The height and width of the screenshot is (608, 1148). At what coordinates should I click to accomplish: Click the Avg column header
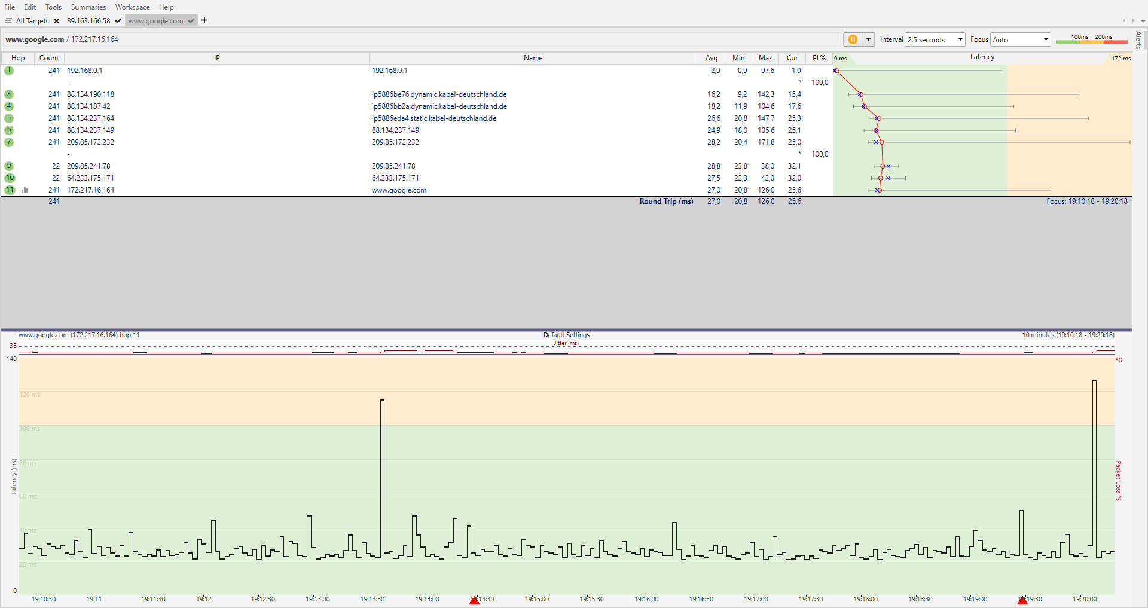click(x=712, y=58)
